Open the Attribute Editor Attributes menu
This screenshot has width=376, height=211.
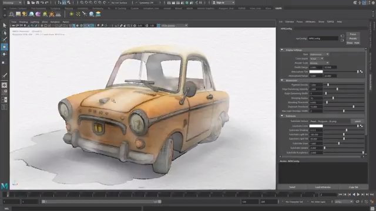pyautogui.click(x=310, y=22)
